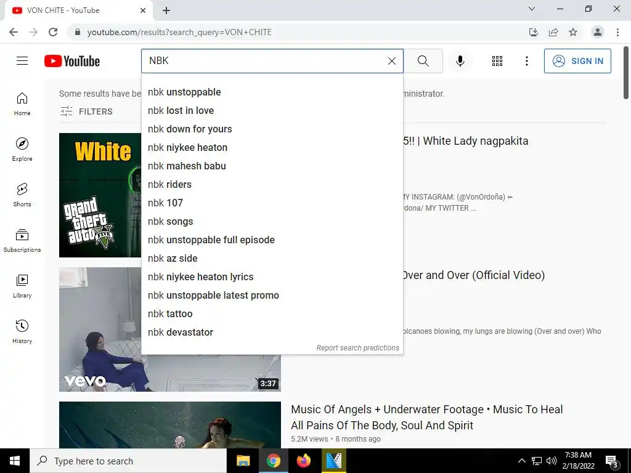Open the volume control in tray
631x473 pixels.
pyautogui.click(x=552, y=461)
